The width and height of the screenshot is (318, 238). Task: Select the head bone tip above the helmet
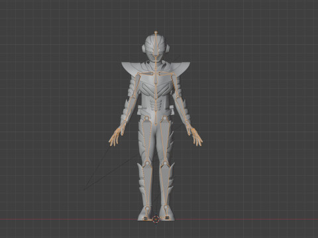[x=156, y=32]
